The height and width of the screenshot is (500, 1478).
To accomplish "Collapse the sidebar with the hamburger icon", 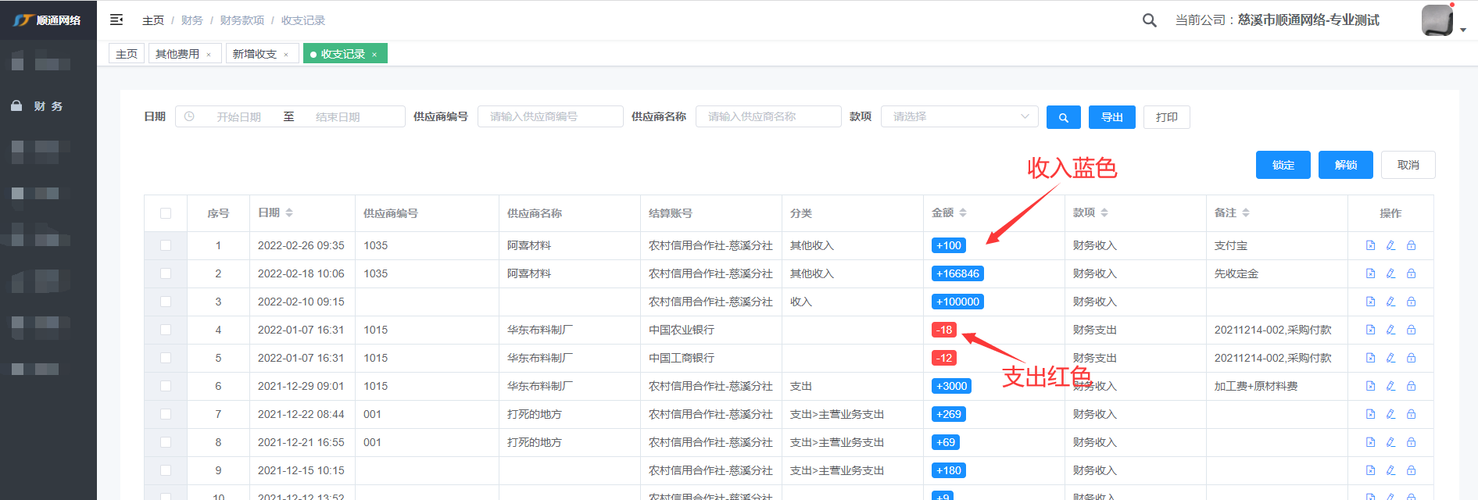I will pyautogui.click(x=116, y=20).
